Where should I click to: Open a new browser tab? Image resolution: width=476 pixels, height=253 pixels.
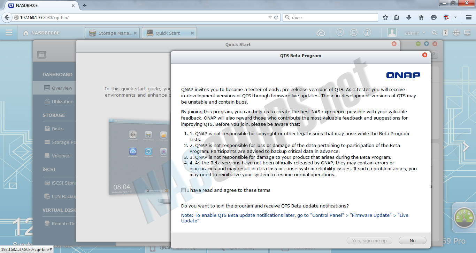[x=85, y=5]
